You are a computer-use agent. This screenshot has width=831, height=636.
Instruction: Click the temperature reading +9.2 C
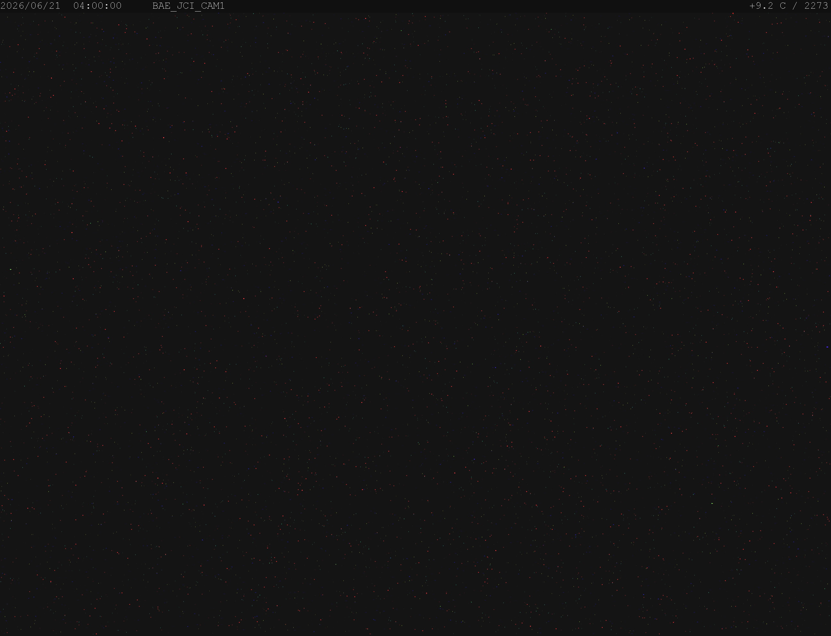tap(768, 6)
